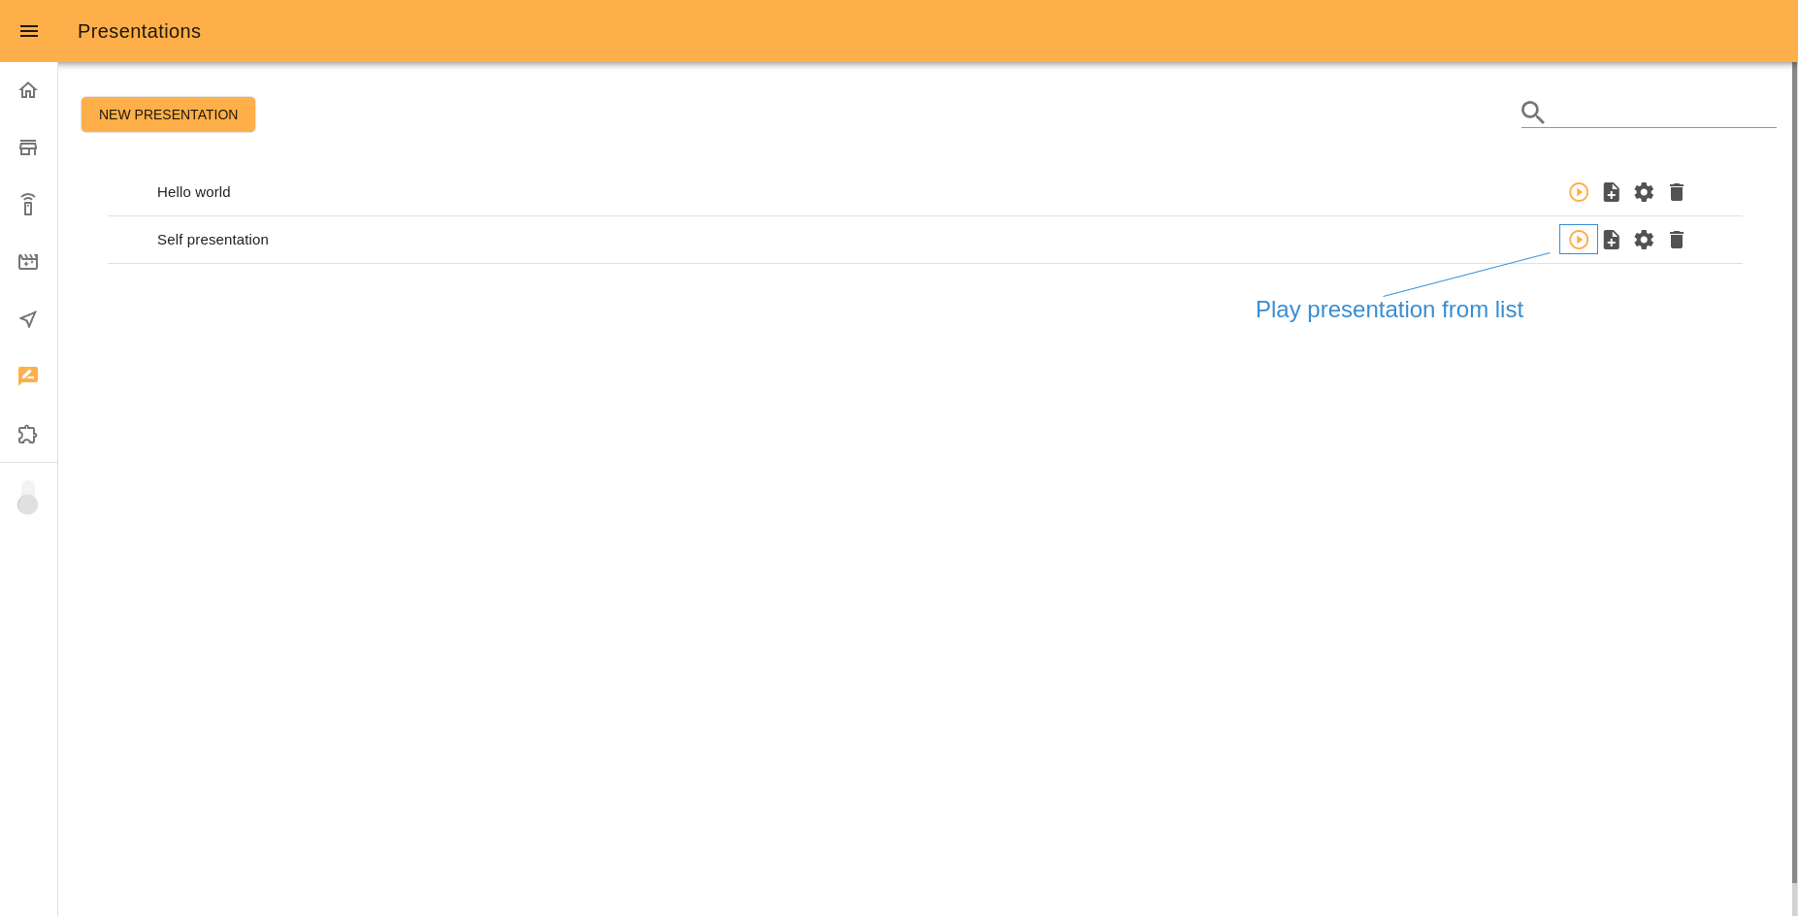The image size is (1798, 916).
Task: Open the store sidebar icon
Action: pos(28,147)
